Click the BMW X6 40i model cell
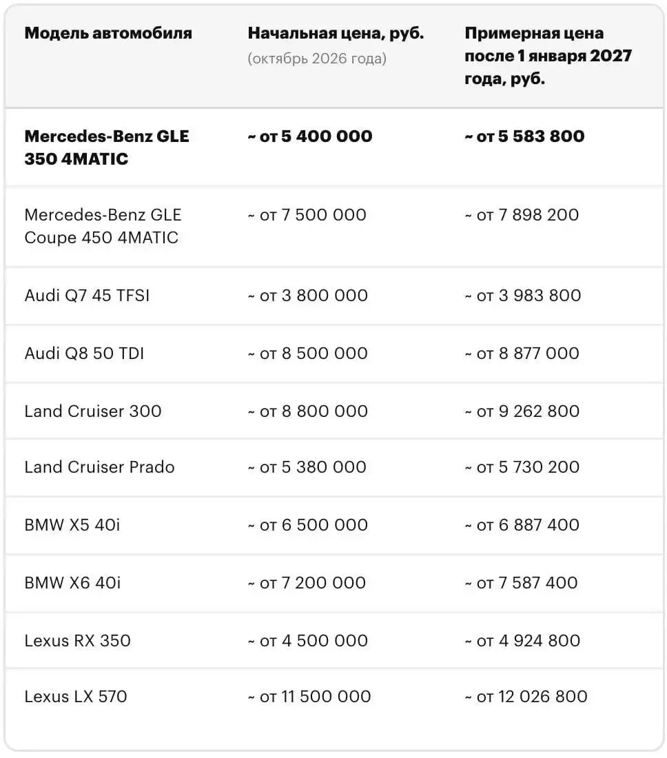This screenshot has width=667, height=758. pyautogui.click(x=72, y=583)
